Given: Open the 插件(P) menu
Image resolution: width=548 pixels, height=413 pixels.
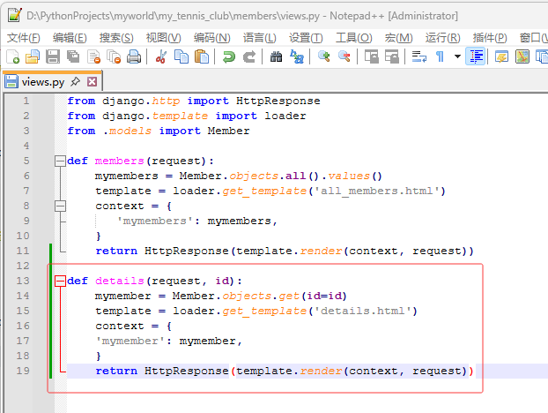Looking at the screenshot, I should coord(490,37).
